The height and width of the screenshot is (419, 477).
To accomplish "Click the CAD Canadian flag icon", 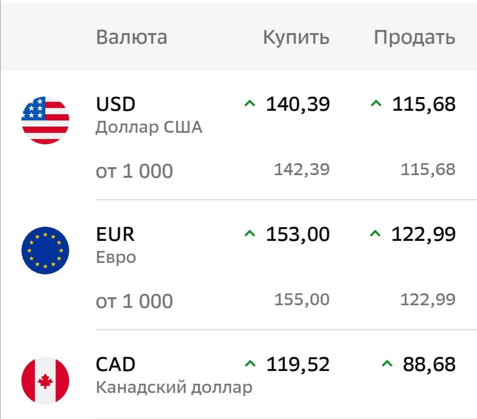I will coord(46,380).
